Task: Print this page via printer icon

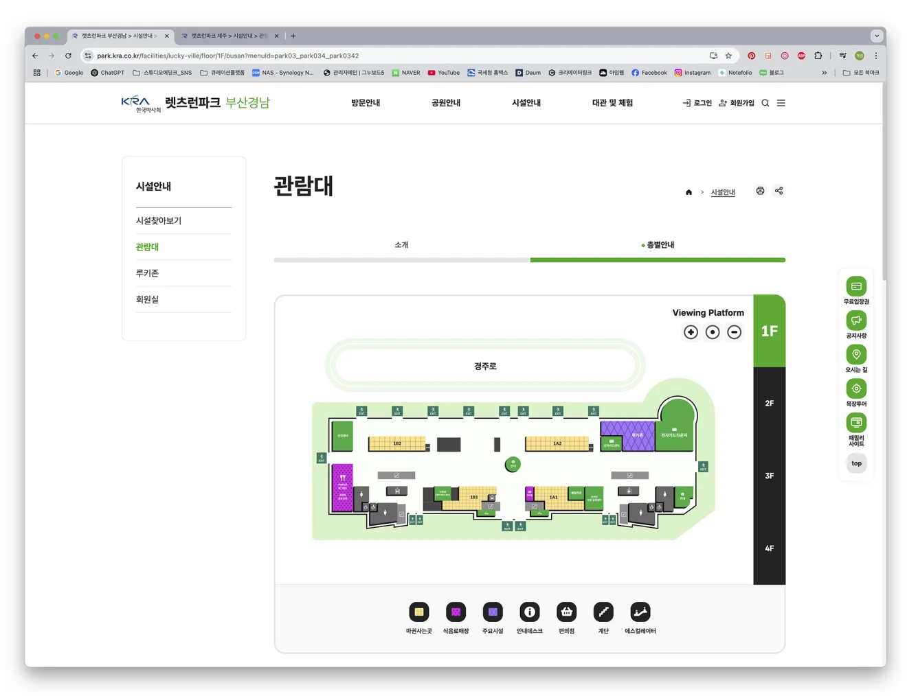Action: [760, 191]
